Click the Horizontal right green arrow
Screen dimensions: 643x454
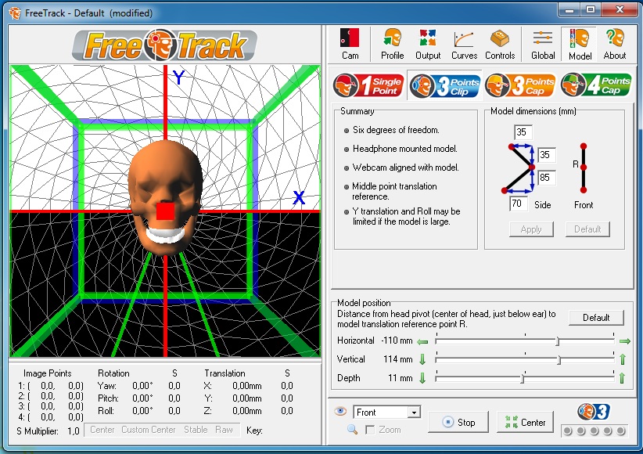[624, 341]
